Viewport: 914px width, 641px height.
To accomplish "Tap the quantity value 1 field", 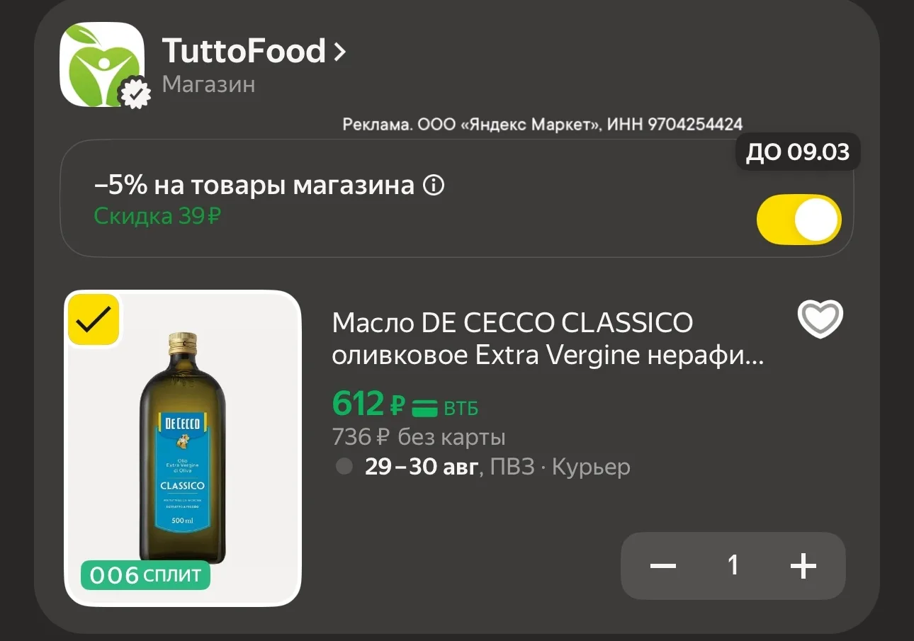I will [x=733, y=566].
